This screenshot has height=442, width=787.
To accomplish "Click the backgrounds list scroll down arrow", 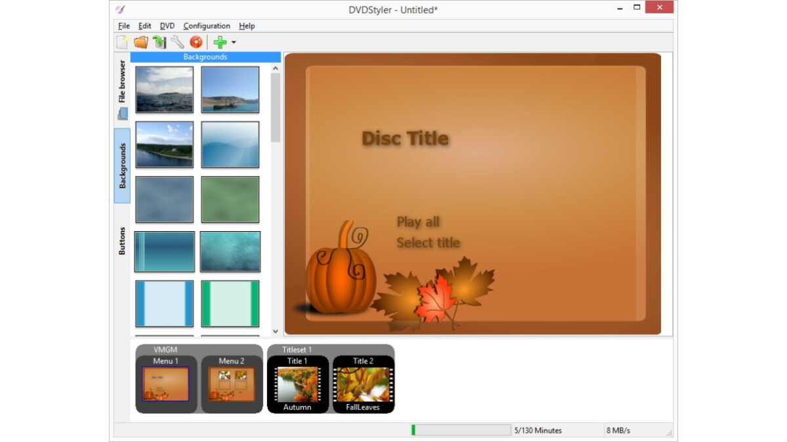I will (x=275, y=331).
